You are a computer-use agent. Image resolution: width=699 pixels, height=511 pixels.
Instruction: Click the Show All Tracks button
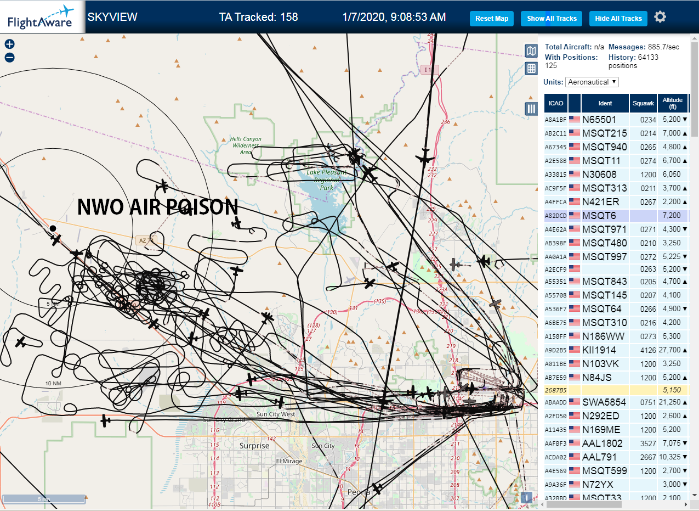(552, 18)
